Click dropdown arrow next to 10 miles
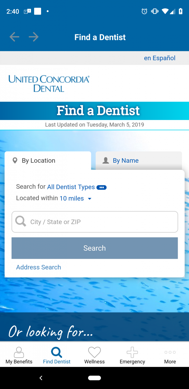Image resolution: width=189 pixels, height=389 pixels. pos(90,199)
